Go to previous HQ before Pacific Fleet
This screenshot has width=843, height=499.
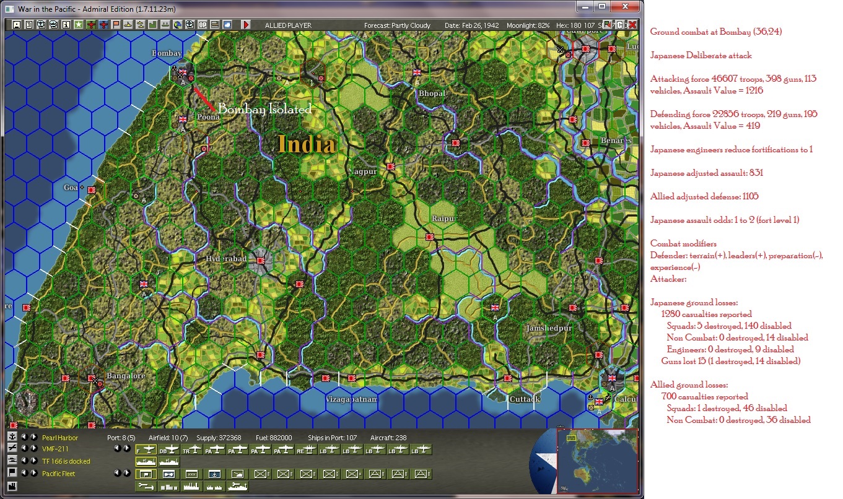click(24, 473)
